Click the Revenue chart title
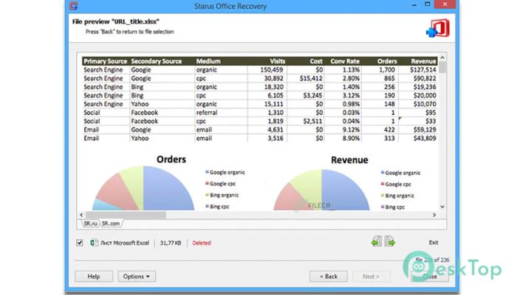 point(349,160)
